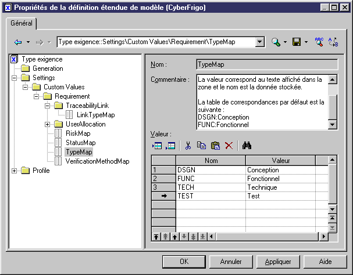Image resolution: width=353 pixels, height=275 pixels.
Task: Delete row using the red X icon
Action: coord(229,146)
